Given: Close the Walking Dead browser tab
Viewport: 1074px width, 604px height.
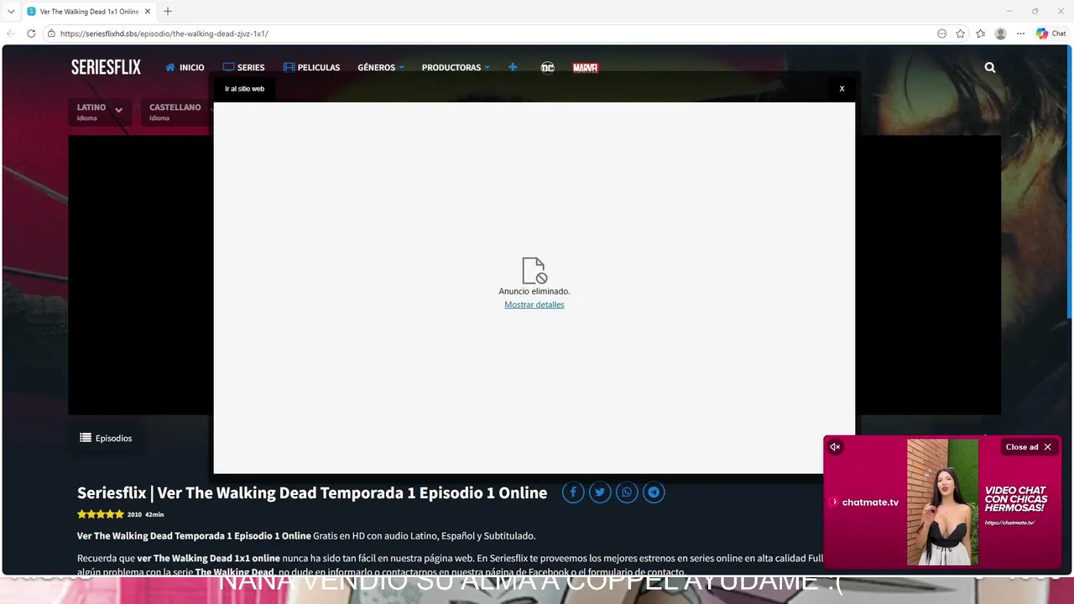Looking at the screenshot, I should (x=148, y=12).
